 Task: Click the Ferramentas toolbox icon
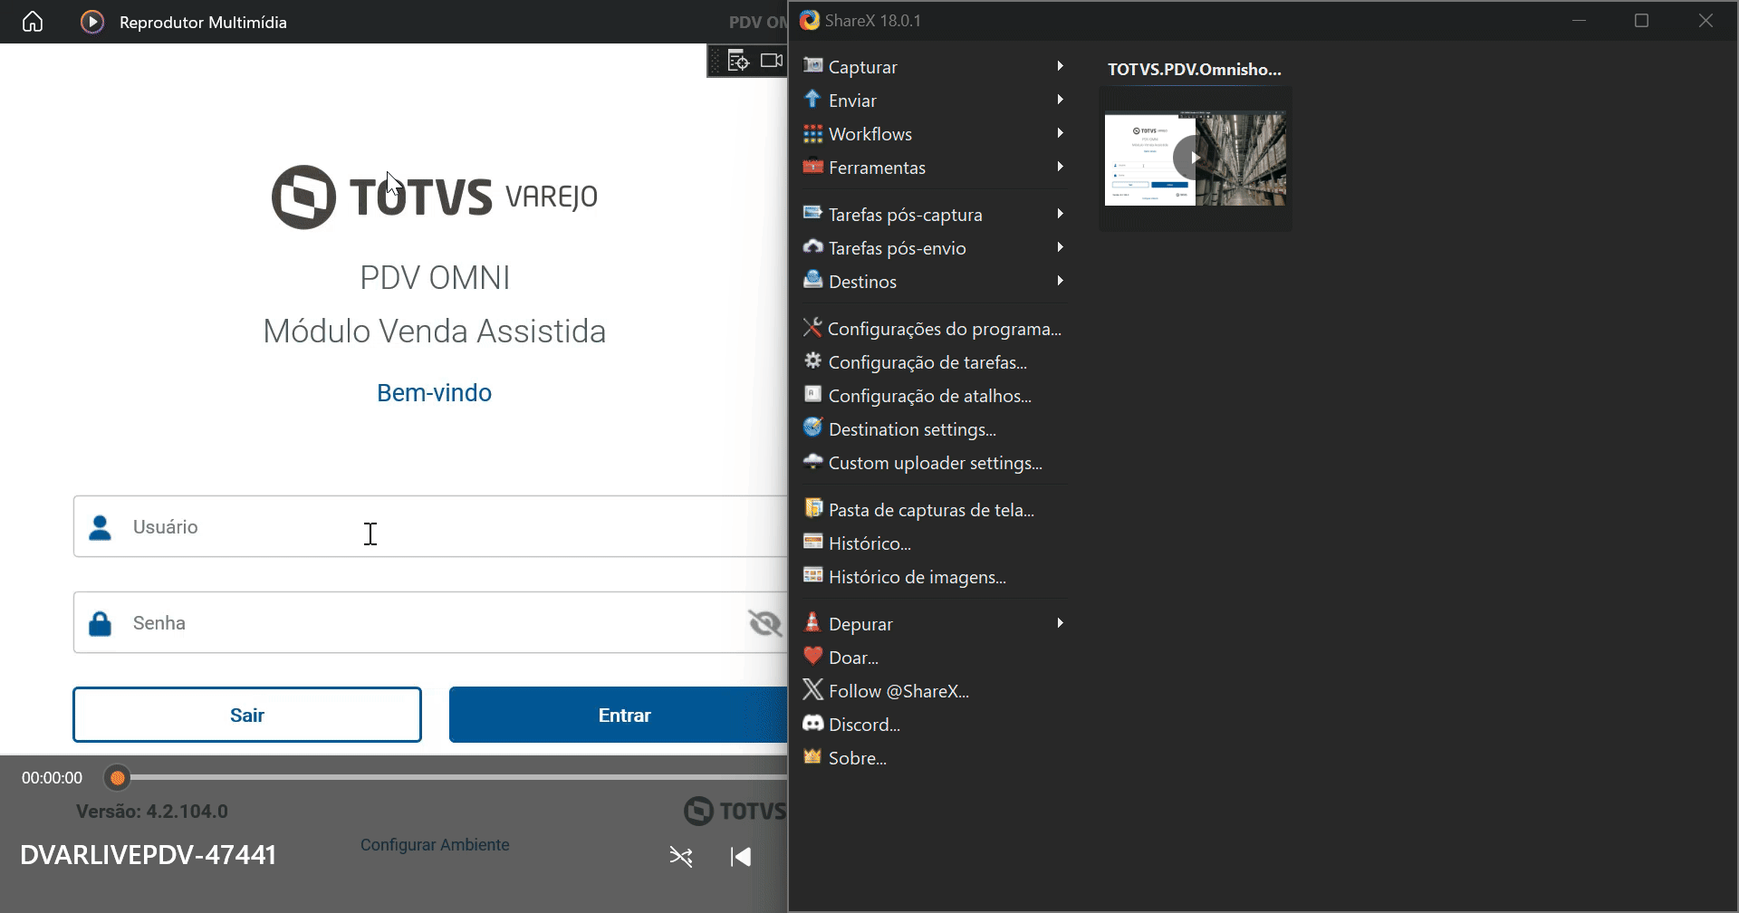813,167
